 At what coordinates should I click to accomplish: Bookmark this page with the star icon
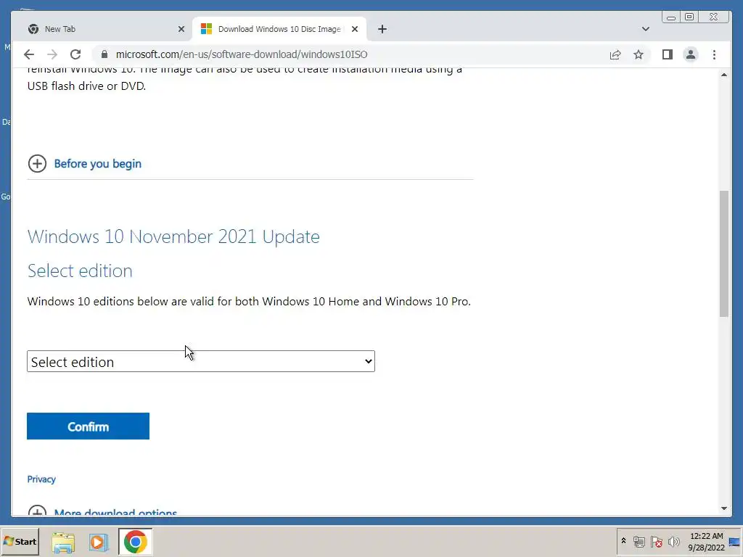click(x=639, y=54)
